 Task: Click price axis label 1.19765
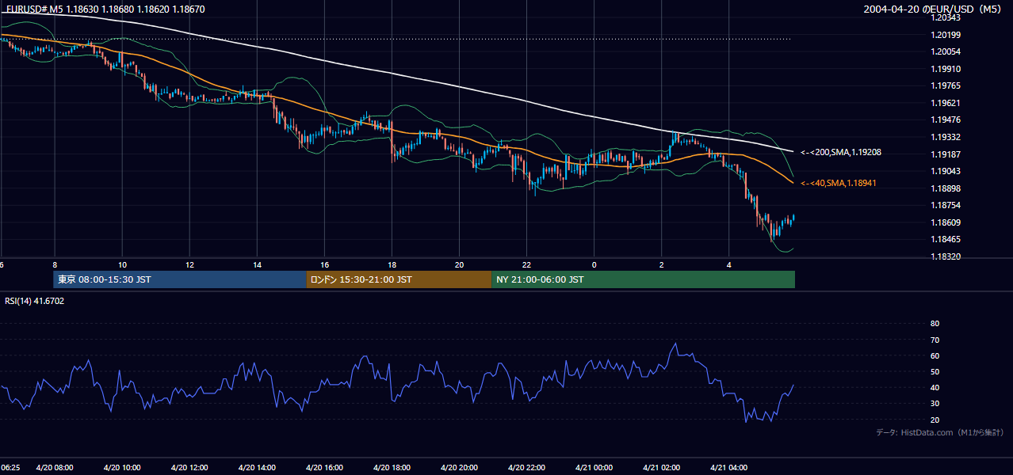(946, 85)
